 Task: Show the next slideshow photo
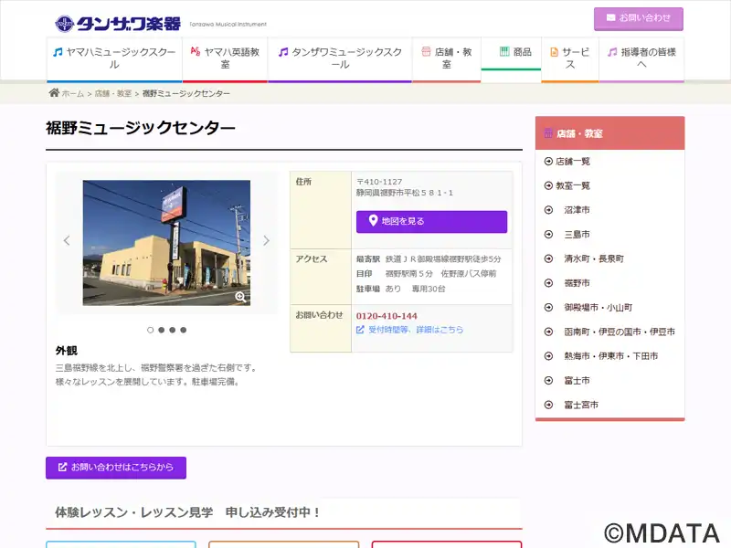266,241
